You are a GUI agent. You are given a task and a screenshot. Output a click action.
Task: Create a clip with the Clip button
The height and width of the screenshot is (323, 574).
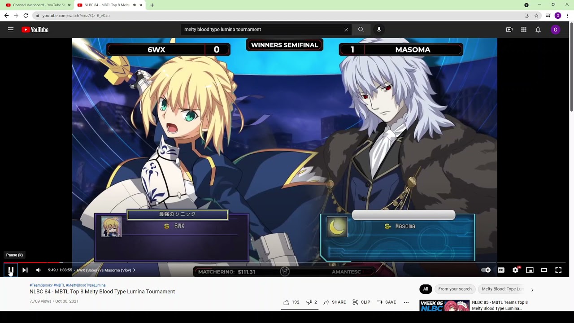[361, 302]
